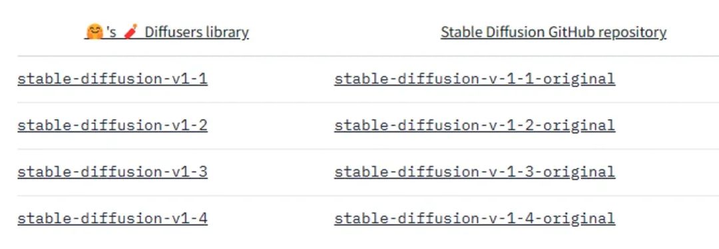
Task: Open stable-diffusion-v-1-4-original checkpoint link
Action: pyautogui.click(x=475, y=218)
